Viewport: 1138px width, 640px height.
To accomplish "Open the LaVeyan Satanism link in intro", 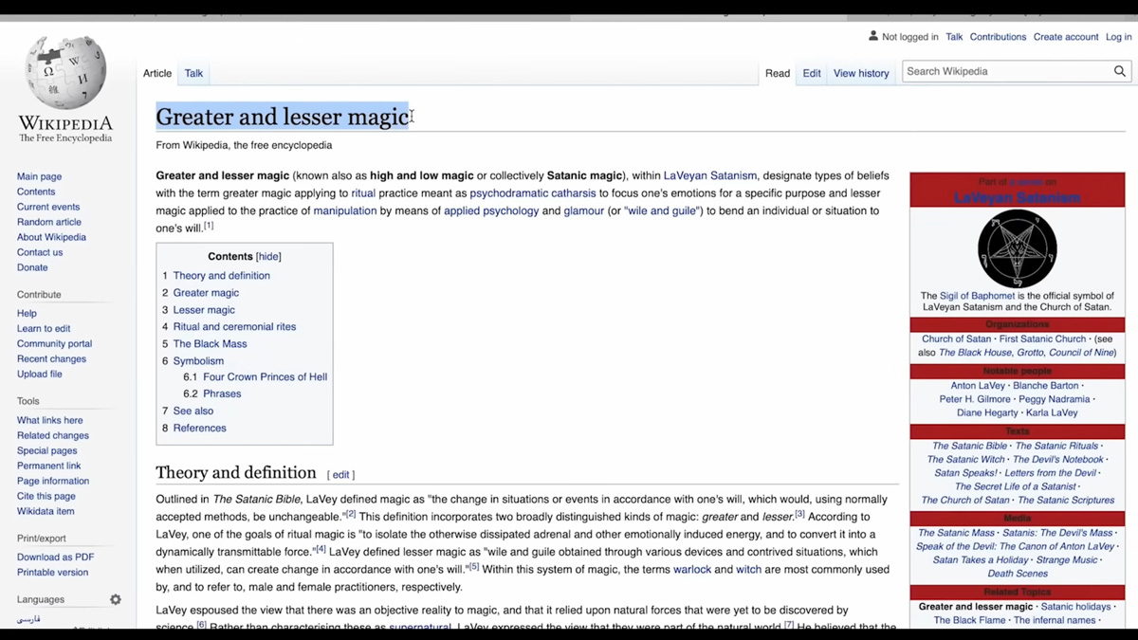I will click(x=710, y=175).
